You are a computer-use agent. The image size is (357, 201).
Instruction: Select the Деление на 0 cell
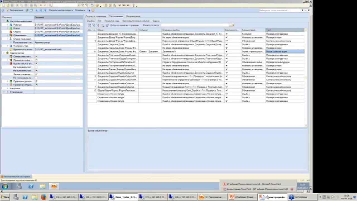(x=193, y=52)
